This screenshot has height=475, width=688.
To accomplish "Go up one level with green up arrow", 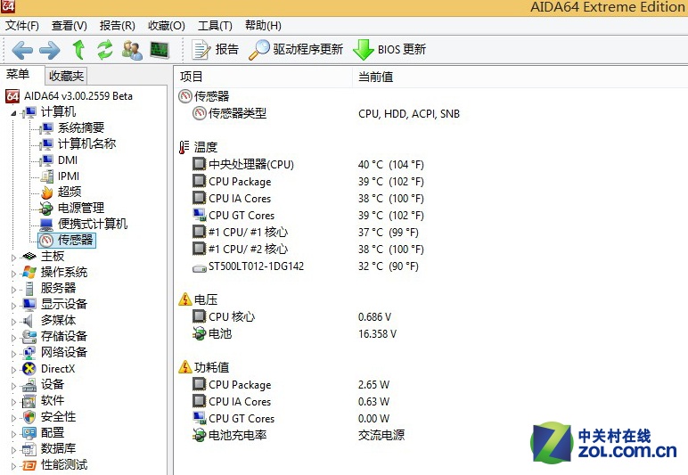I will point(79,50).
